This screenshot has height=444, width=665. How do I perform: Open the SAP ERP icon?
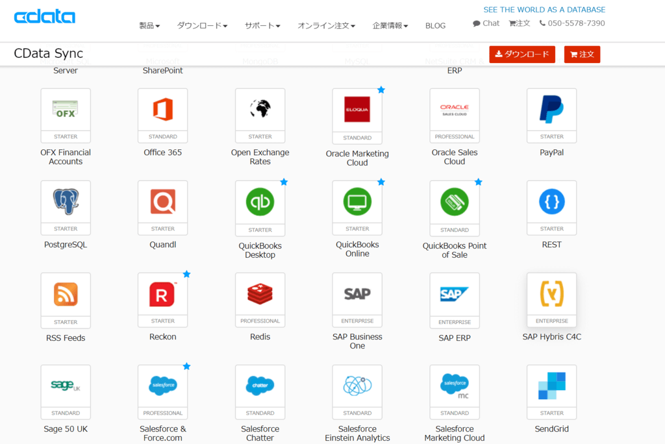[x=454, y=294]
